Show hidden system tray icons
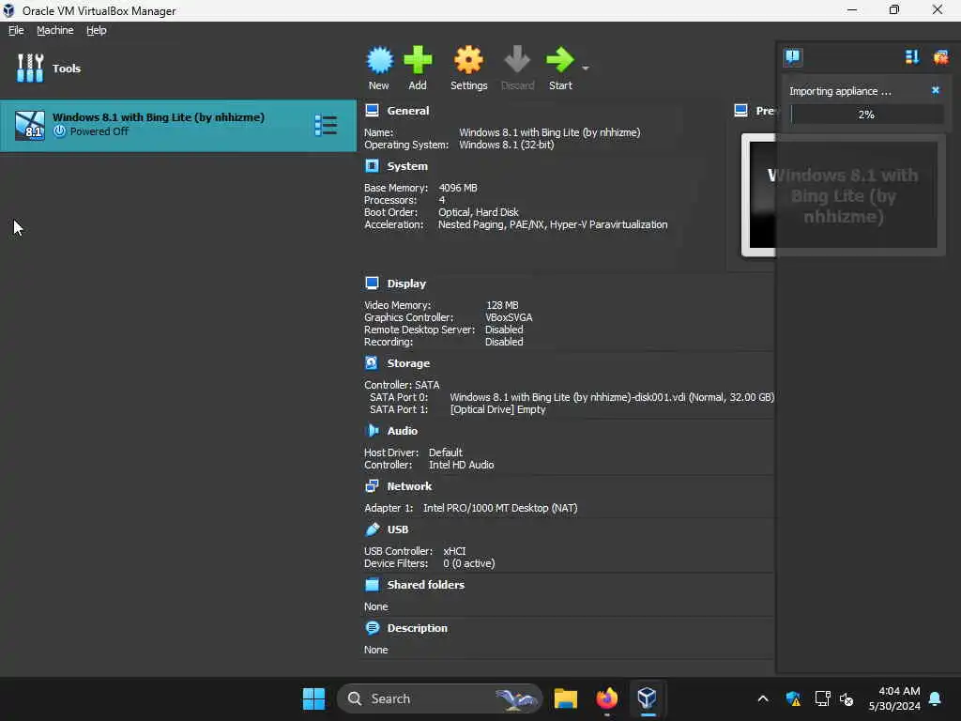 [x=762, y=698]
